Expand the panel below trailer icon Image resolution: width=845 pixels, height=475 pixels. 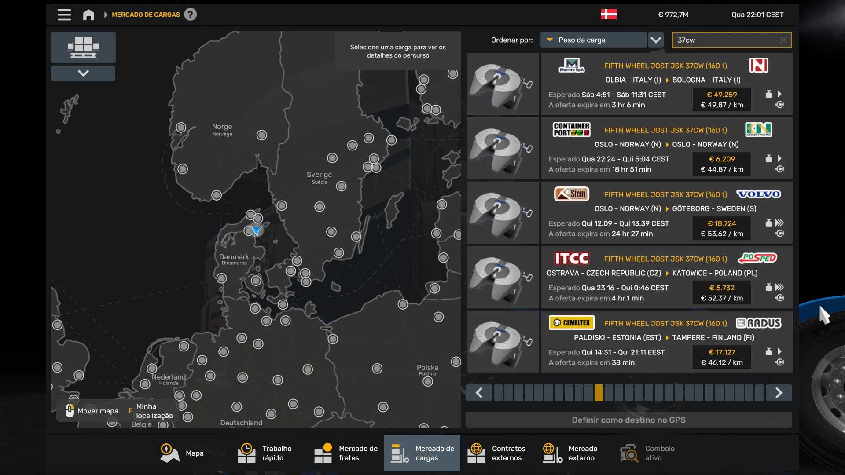pyautogui.click(x=83, y=73)
